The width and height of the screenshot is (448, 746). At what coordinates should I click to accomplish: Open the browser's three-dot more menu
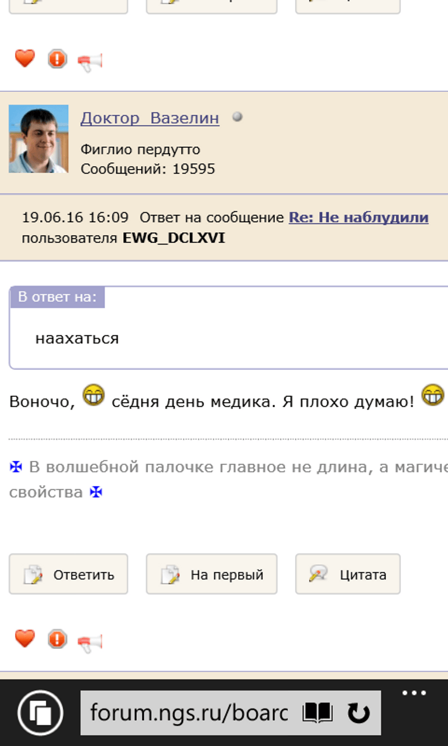pyautogui.click(x=414, y=693)
